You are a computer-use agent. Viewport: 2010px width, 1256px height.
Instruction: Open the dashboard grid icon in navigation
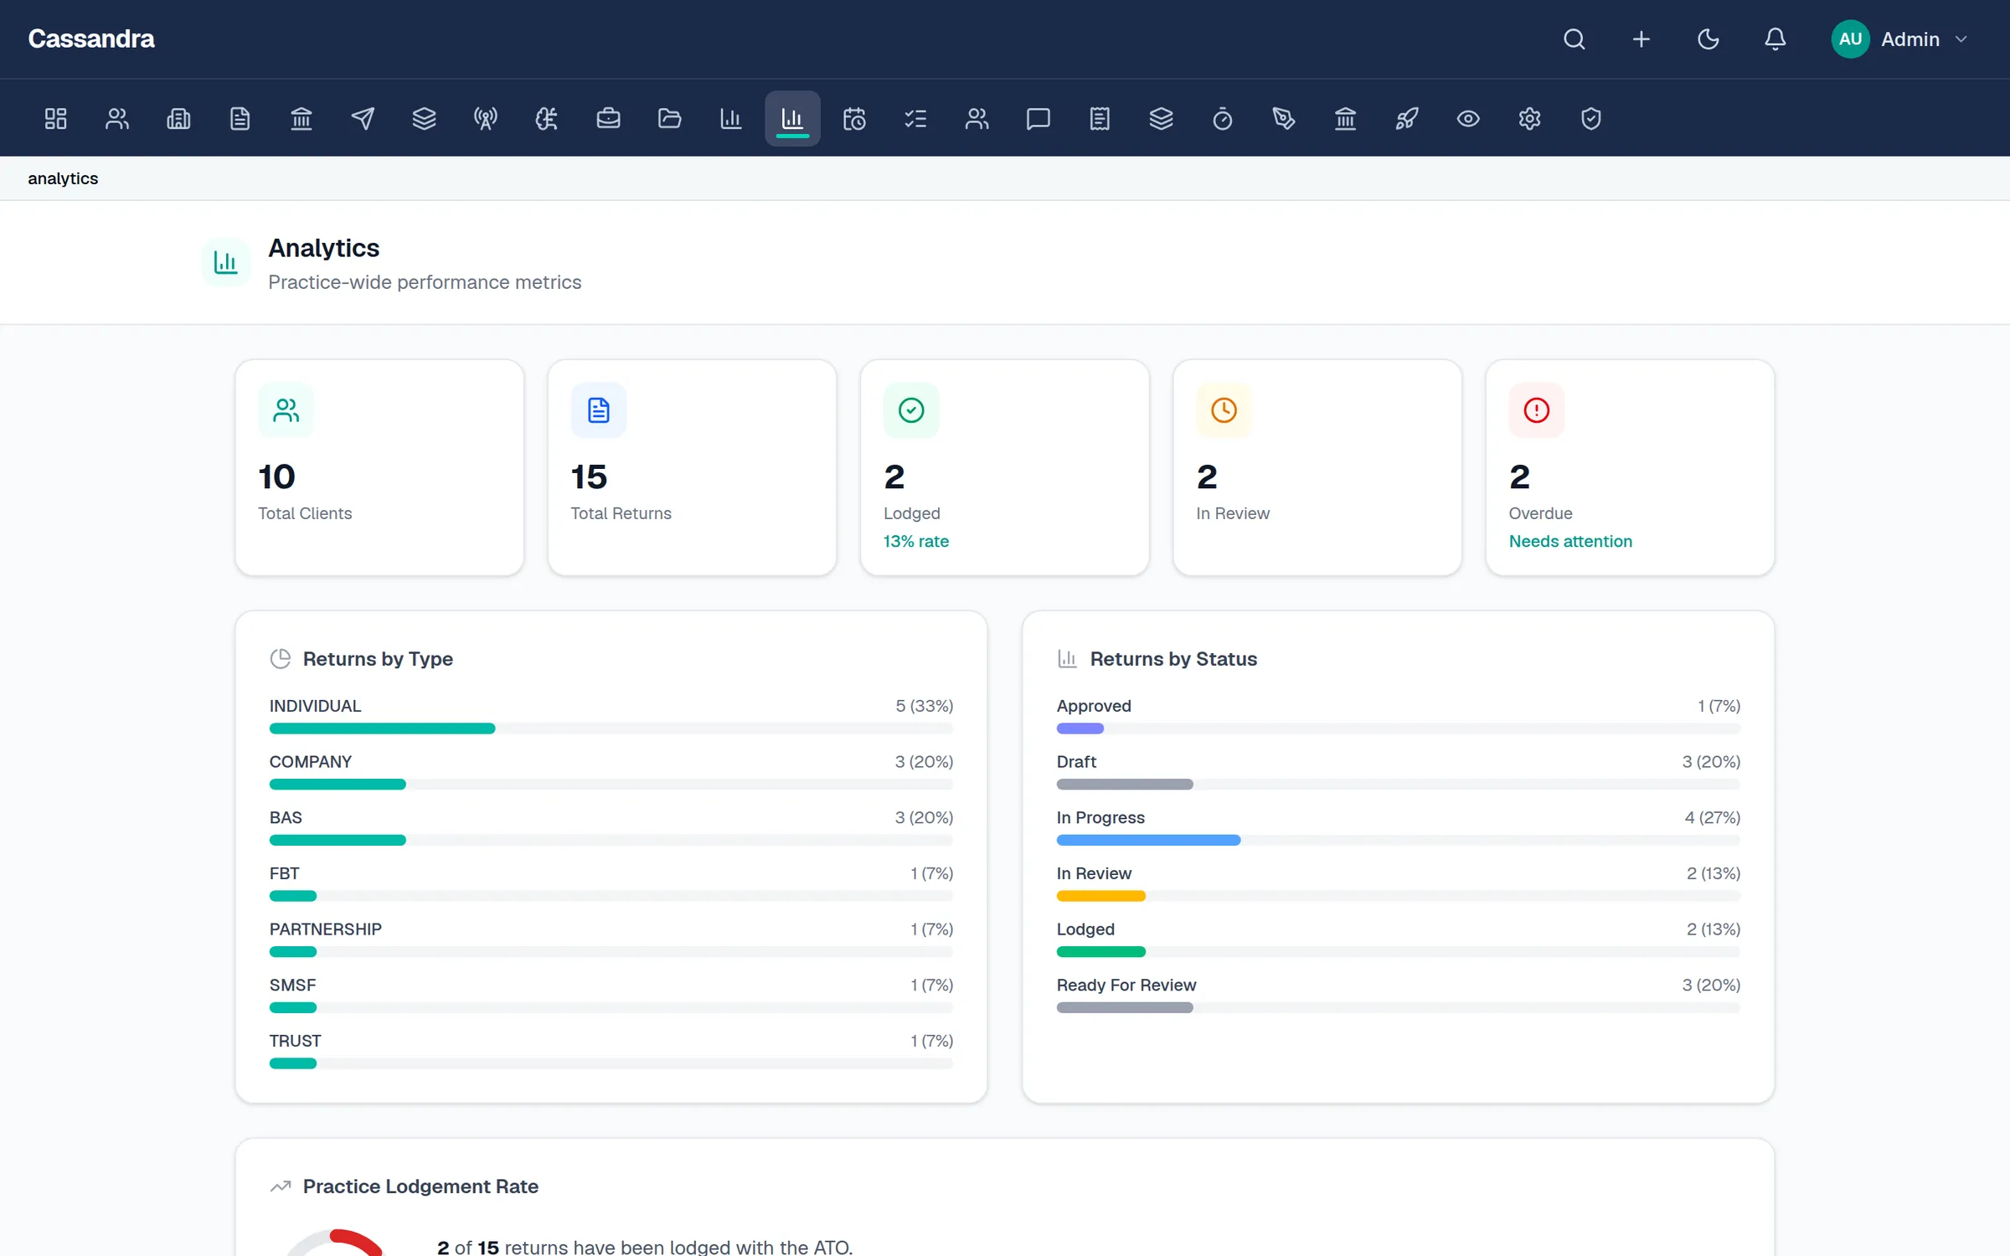click(x=56, y=119)
